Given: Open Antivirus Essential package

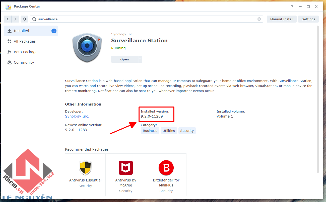Looking at the screenshot, I should (85, 175).
